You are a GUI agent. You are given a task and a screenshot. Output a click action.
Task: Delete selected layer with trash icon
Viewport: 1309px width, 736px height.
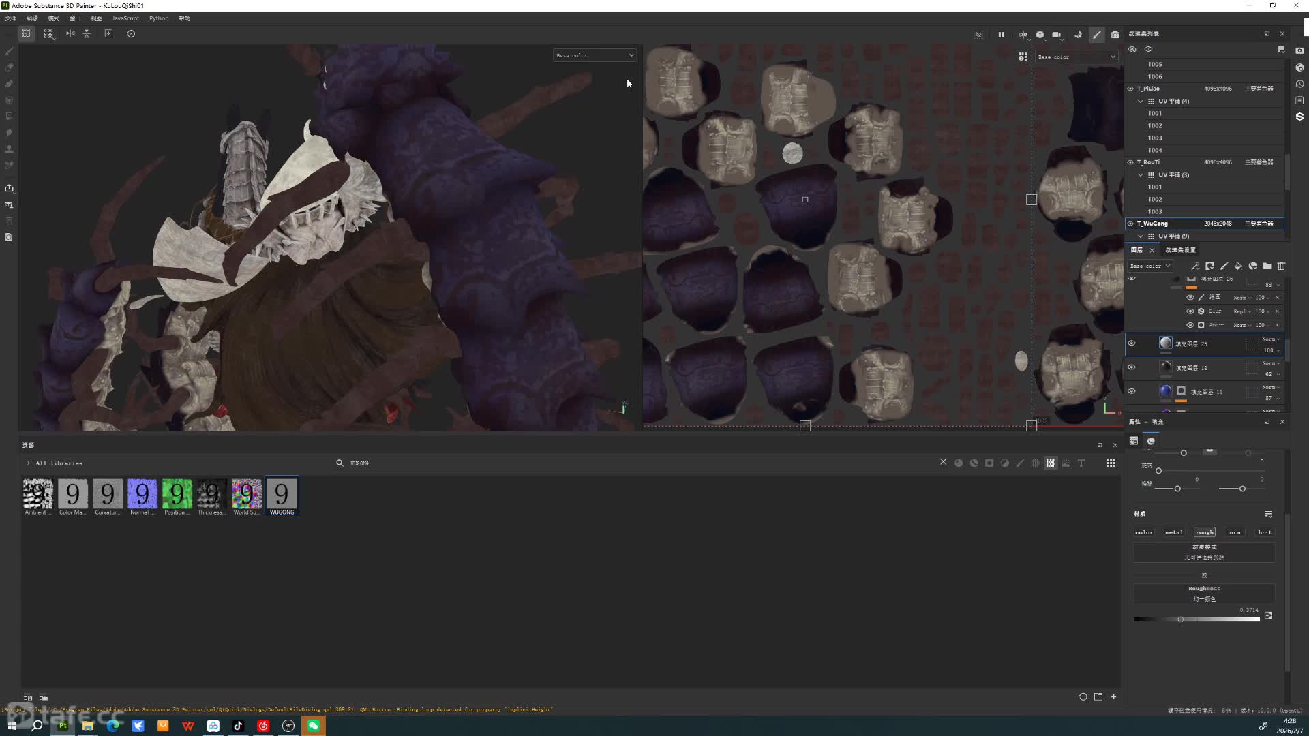point(1281,266)
